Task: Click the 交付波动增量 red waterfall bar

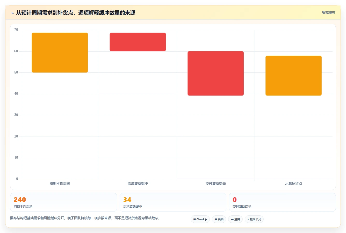Action: click(216, 74)
